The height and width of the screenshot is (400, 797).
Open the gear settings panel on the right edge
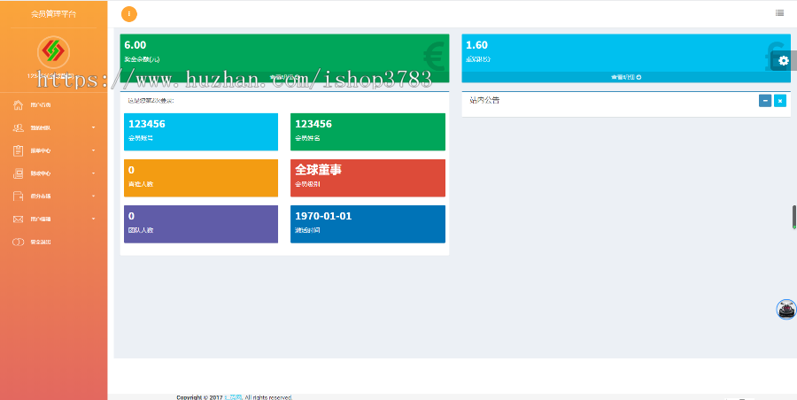click(x=784, y=61)
